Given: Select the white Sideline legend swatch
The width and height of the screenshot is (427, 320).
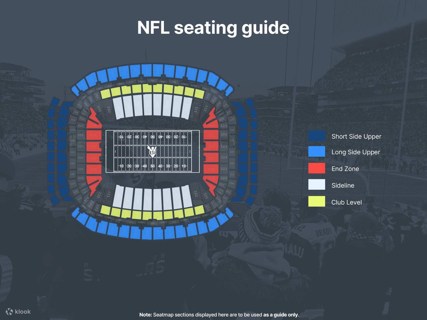Looking at the screenshot, I should [x=317, y=185].
